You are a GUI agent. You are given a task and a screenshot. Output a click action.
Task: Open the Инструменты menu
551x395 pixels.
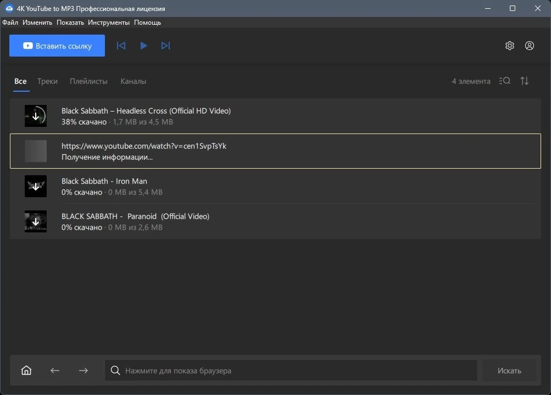109,23
